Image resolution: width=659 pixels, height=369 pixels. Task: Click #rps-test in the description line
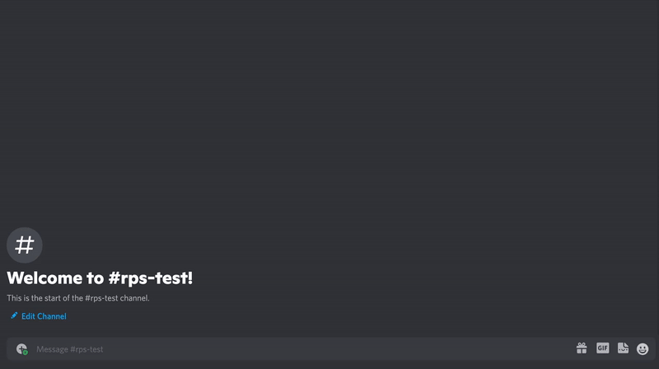click(101, 298)
